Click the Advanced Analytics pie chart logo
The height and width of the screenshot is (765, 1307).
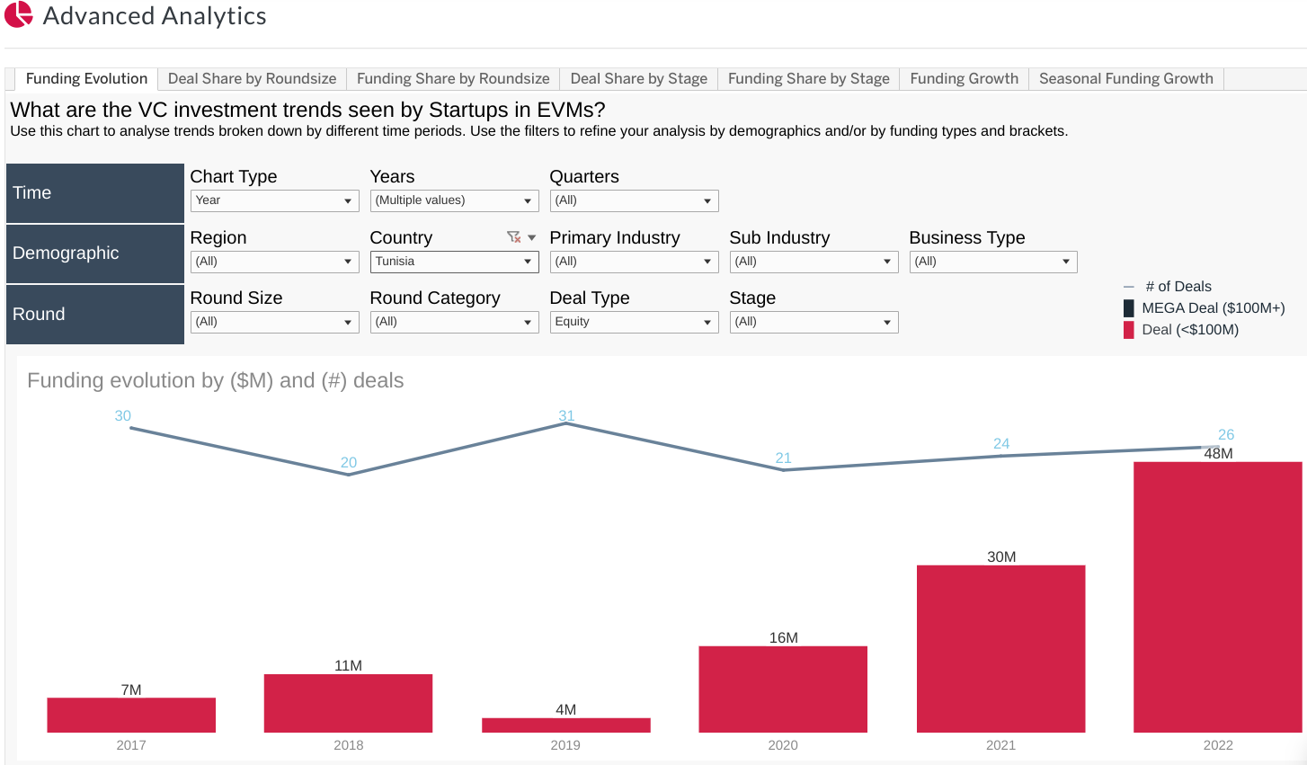coord(18,15)
